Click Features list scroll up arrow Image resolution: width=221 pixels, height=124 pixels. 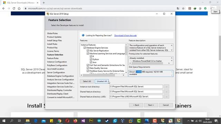pyautogui.click(x=126, y=45)
